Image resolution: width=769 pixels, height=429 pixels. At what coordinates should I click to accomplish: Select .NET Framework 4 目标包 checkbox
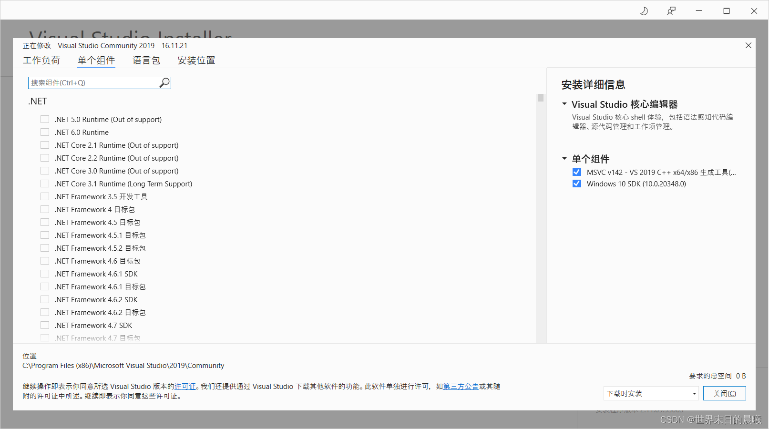(x=45, y=209)
